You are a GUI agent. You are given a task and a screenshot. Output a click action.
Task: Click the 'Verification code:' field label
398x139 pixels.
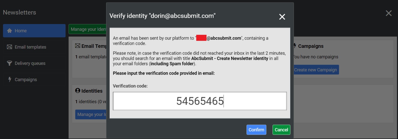tap(130, 86)
